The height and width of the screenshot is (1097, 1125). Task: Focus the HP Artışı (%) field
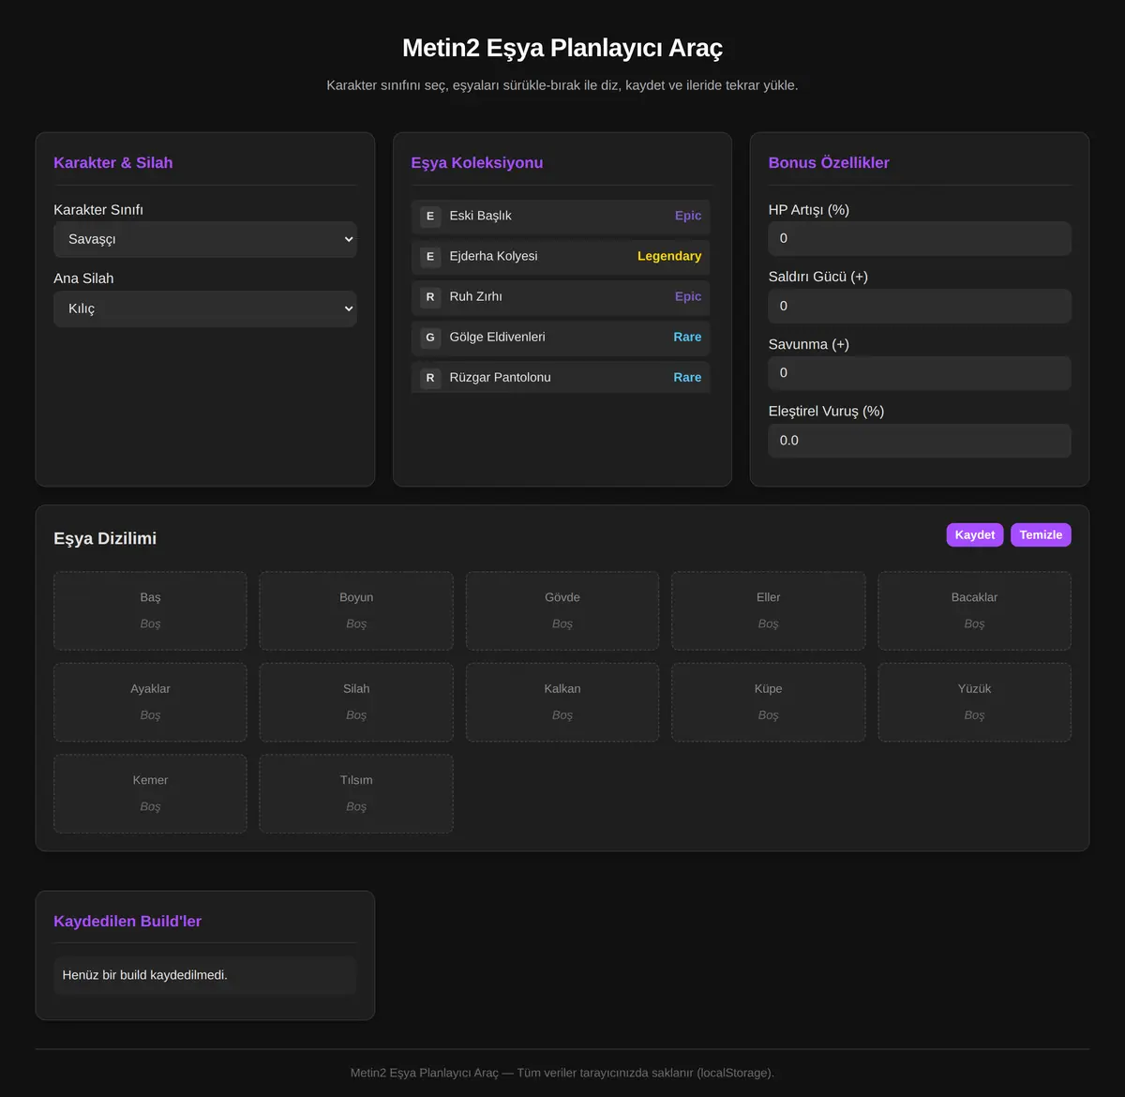(920, 238)
